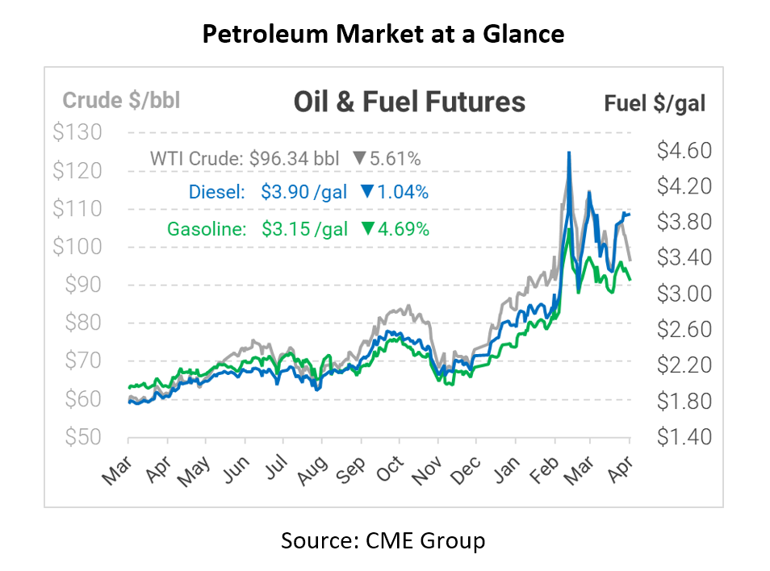Click the green down arrow beside 4.69%

368,229
